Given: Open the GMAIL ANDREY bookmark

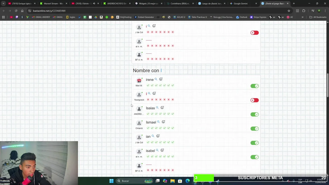Looking at the screenshot, I should click(41, 17).
